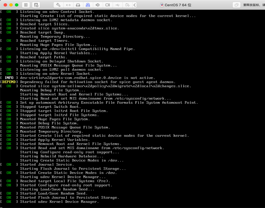
Task: Click the CentOS 7 64 位 window title
Action: (x=178, y=5)
